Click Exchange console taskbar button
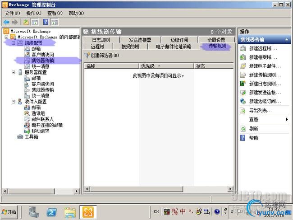This screenshot has height=220, width=293. pyautogui.click(x=88, y=212)
